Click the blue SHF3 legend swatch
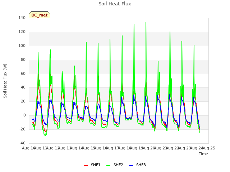Viewport: 230px width, 172px height. 131,166
